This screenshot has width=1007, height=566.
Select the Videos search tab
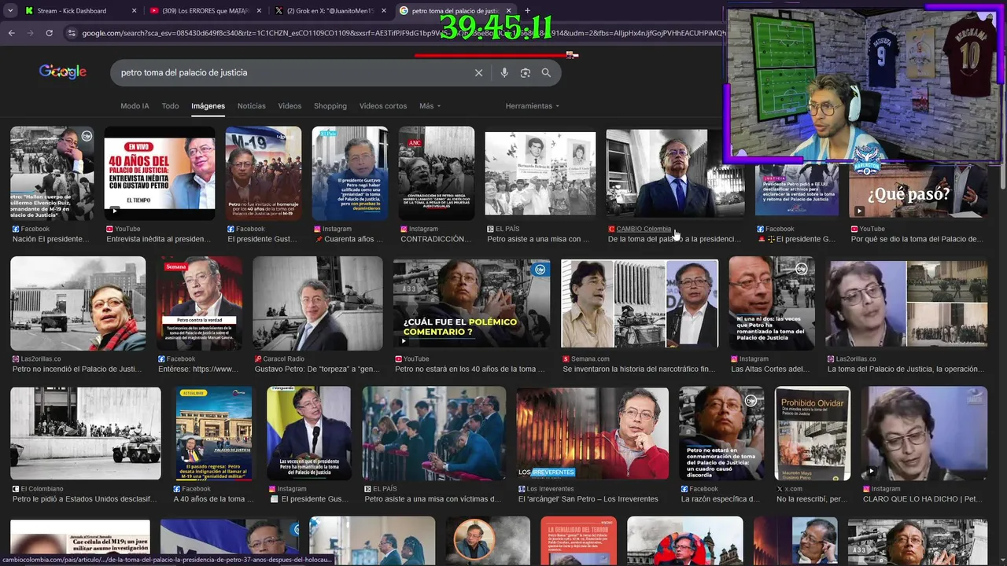coord(290,106)
